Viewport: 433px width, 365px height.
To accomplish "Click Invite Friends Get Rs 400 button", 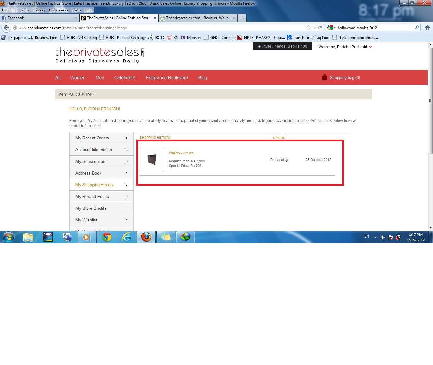I will click(282, 46).
